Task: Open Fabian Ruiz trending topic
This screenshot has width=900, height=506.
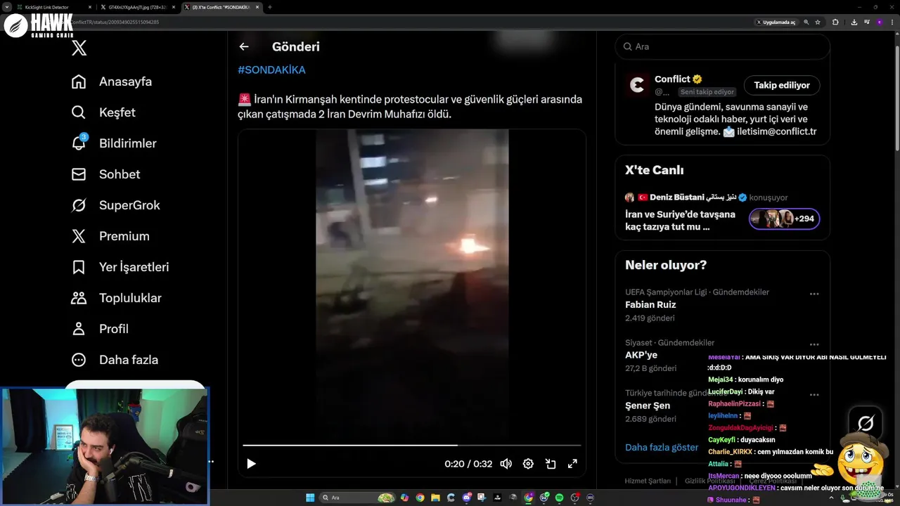Action: (x=650, y=305)
